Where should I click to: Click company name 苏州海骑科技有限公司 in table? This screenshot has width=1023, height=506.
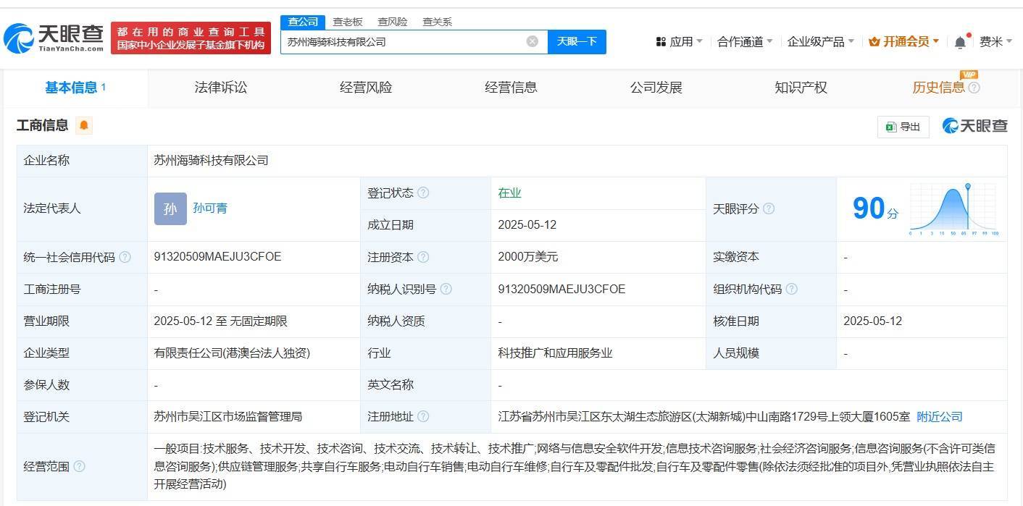[211, 160]
